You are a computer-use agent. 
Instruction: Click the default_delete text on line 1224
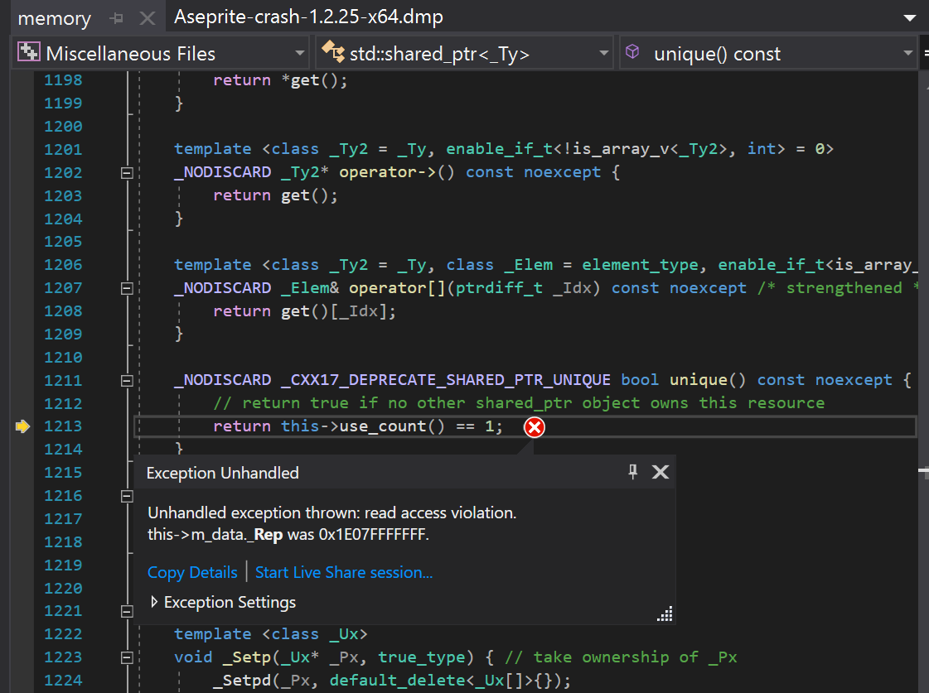pos(397,681)
